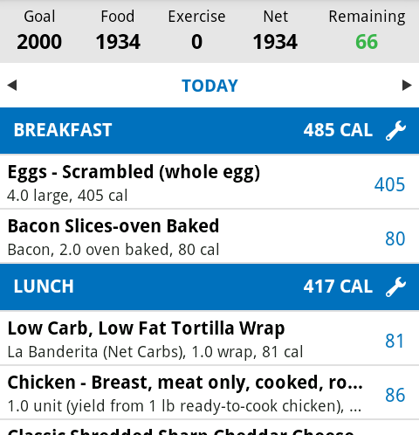Tap the 80 calories value

coord(395,238)
